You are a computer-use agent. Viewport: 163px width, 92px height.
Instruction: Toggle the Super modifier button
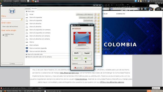tap(87, 53)
